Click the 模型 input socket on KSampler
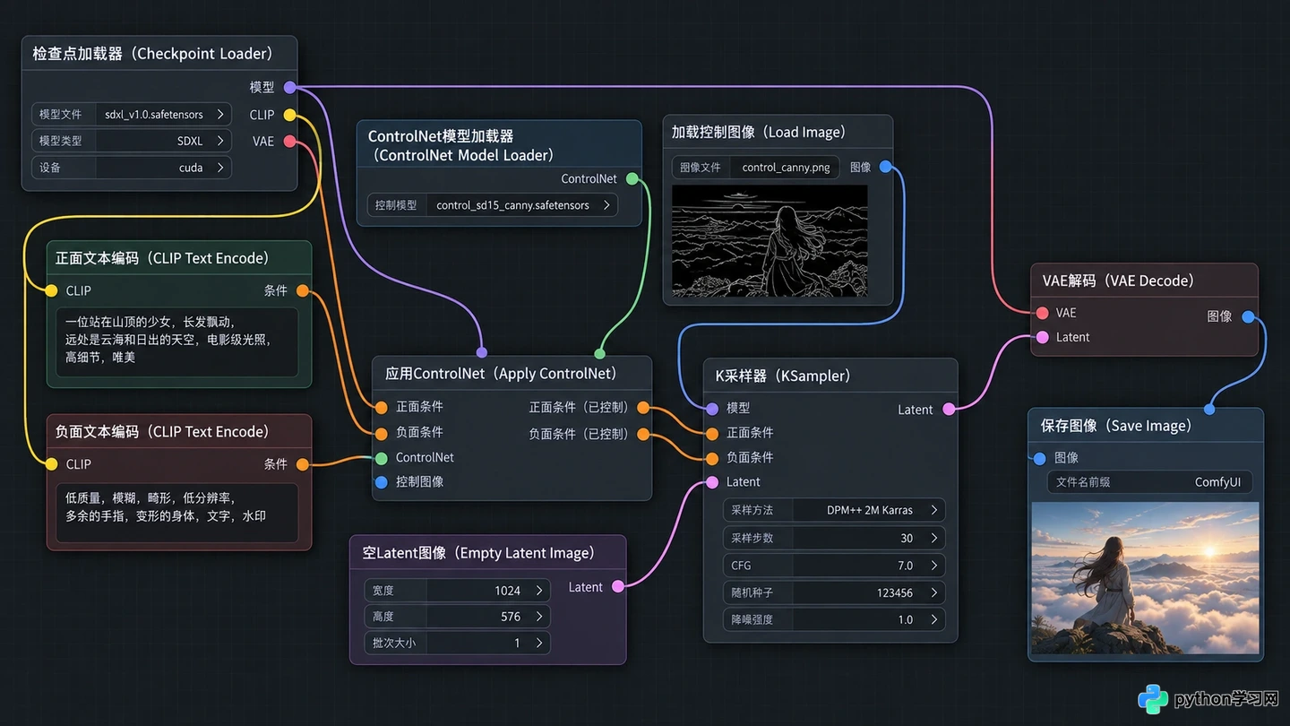The width and height of the screenshot is (1290, 726). click(x=712, y=409)
